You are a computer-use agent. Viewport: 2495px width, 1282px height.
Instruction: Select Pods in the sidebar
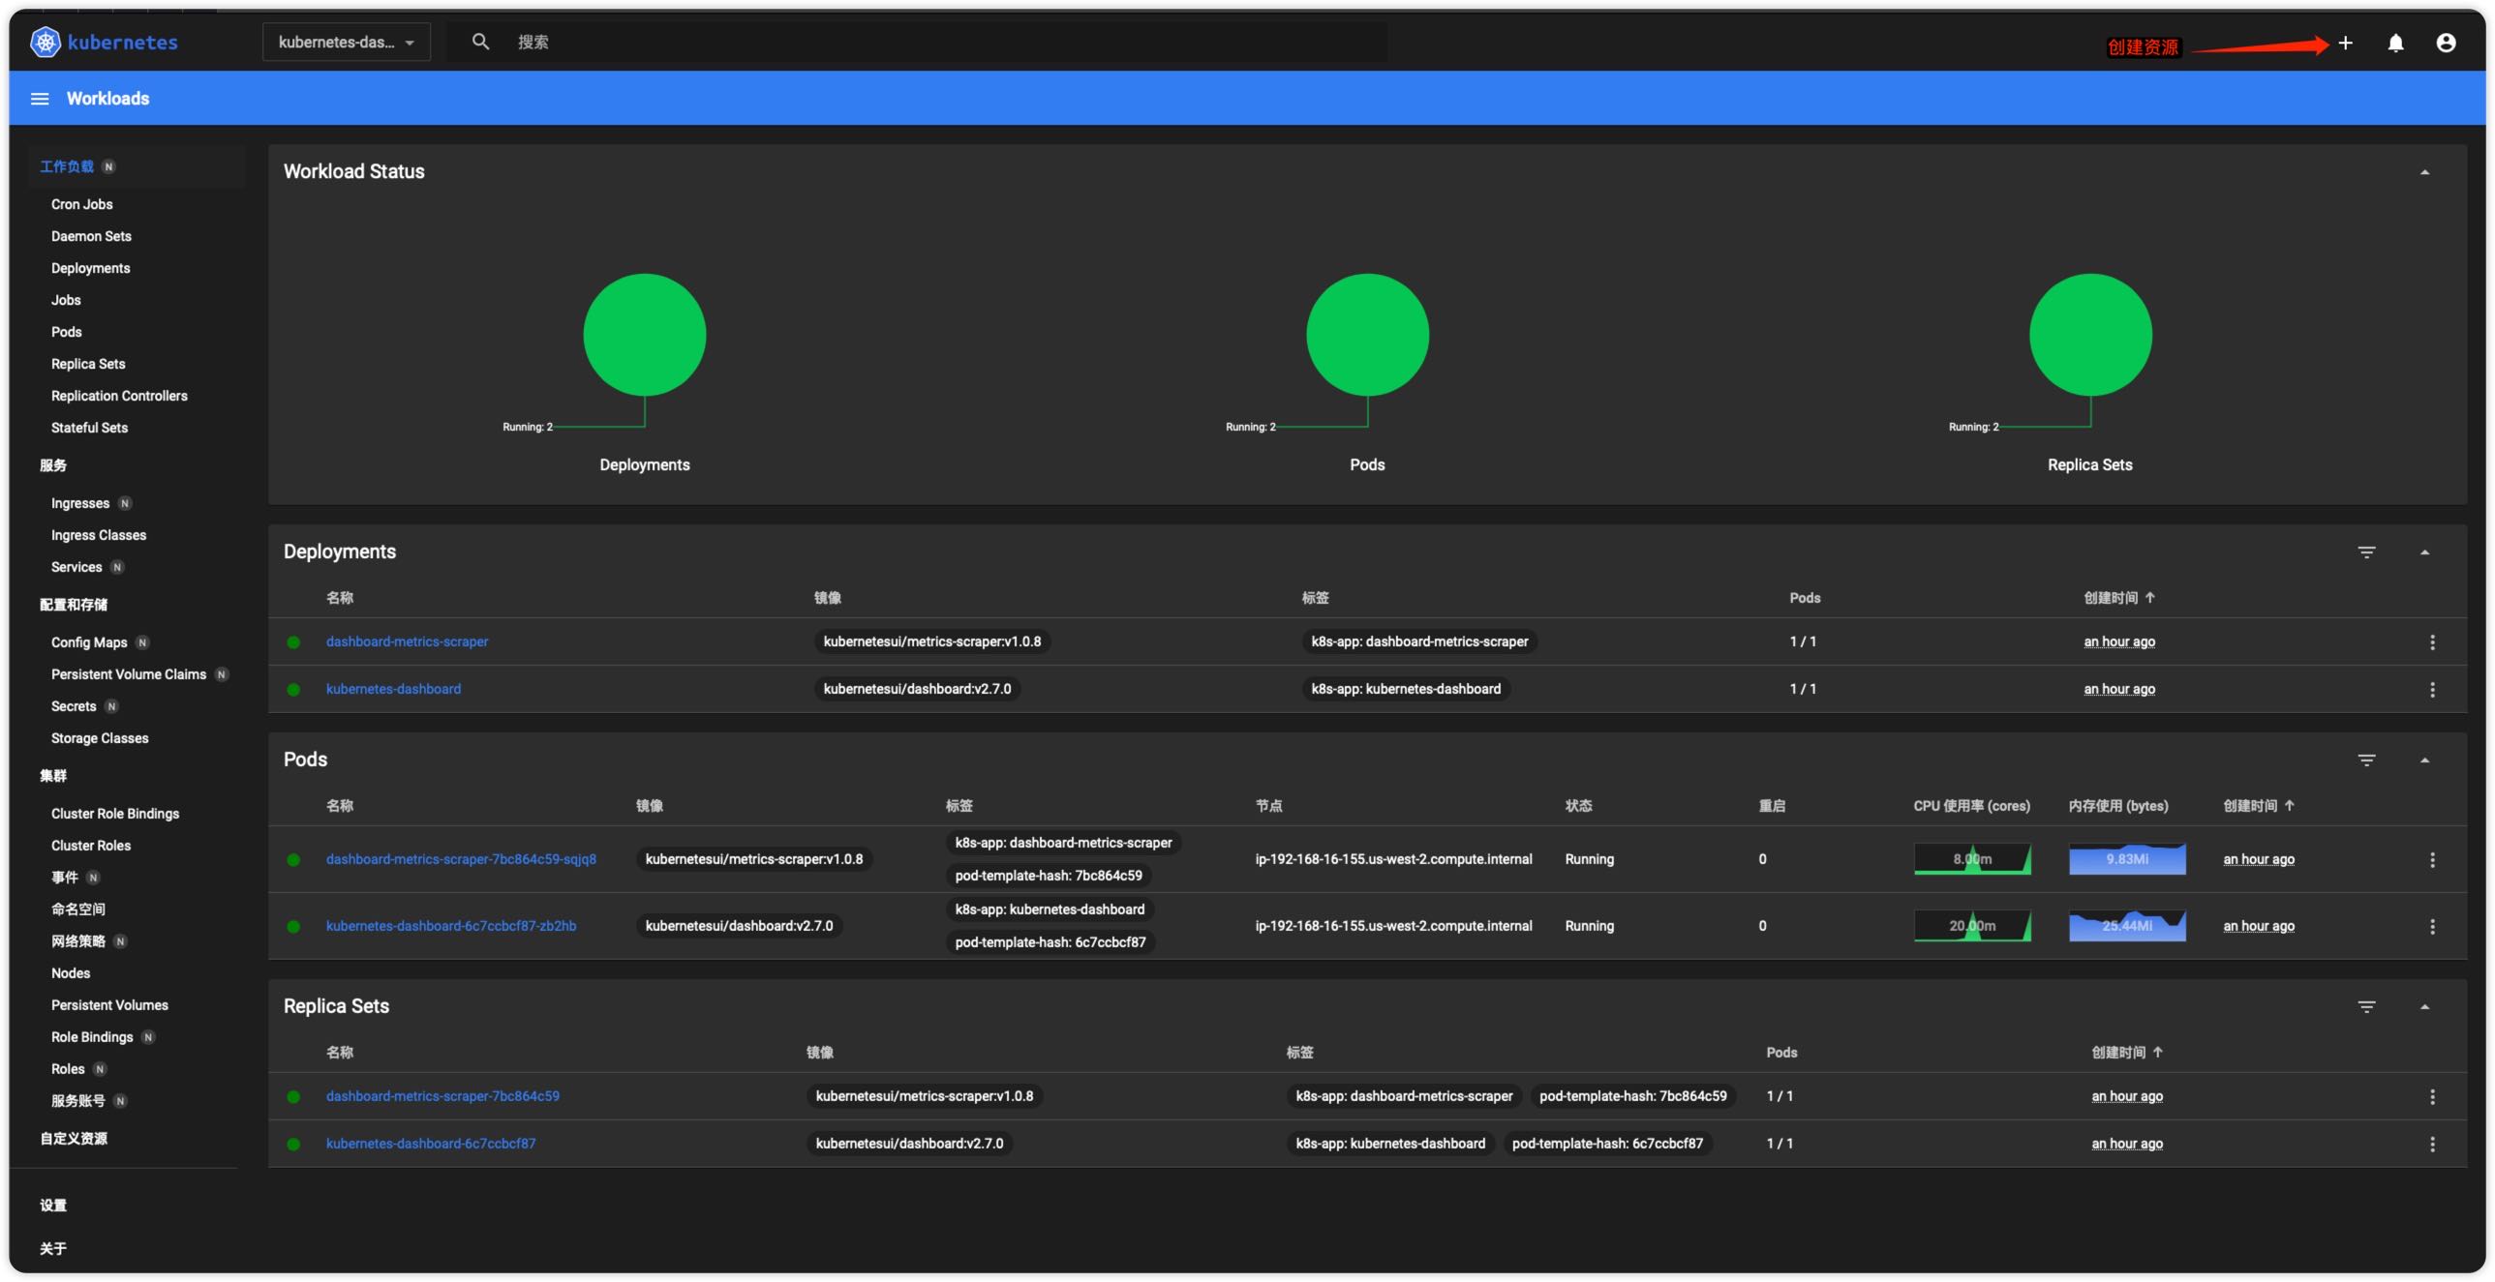67,331
